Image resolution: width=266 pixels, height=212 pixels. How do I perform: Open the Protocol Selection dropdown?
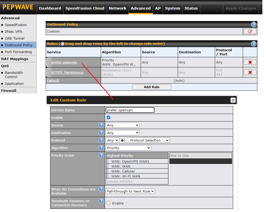147,140
